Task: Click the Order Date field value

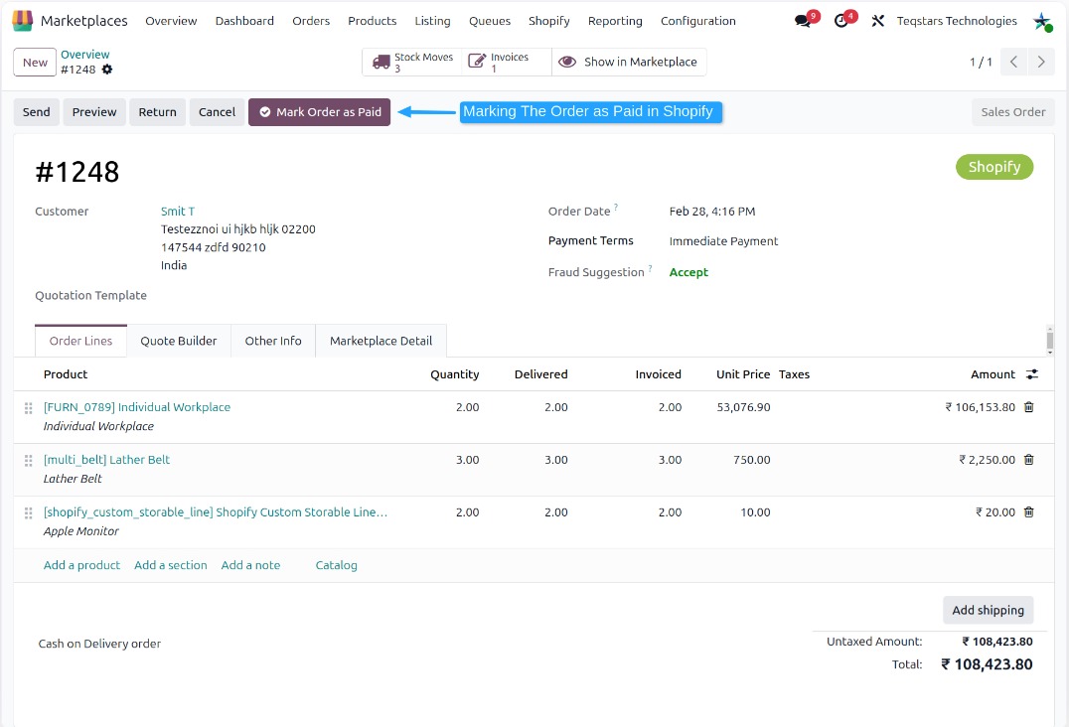Action: click(x=711, y=212)
